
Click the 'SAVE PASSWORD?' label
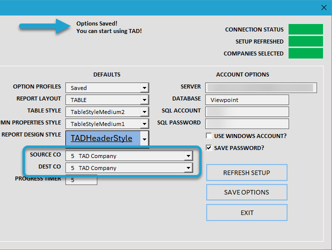tap(239, 148)
